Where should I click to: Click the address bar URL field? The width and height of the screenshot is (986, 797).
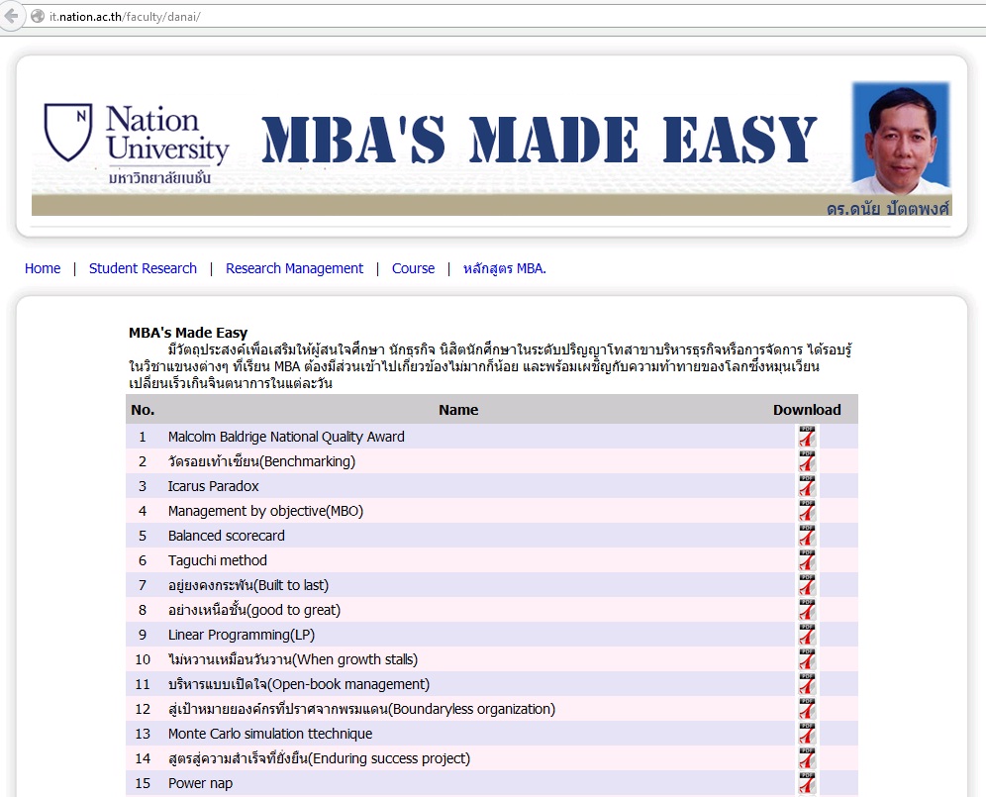503,17
